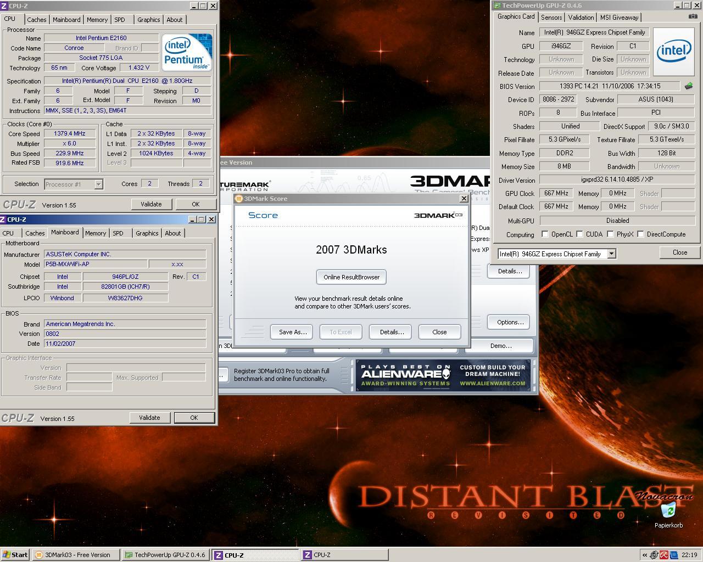Screen dimensions: 703x562
Task: Click the Avira umbrella tray icon
Action: tap(664, 555)
